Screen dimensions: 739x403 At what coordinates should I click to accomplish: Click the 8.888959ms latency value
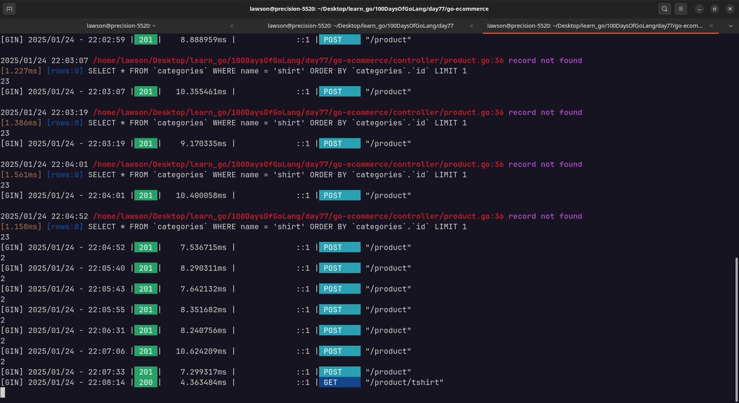203,39
